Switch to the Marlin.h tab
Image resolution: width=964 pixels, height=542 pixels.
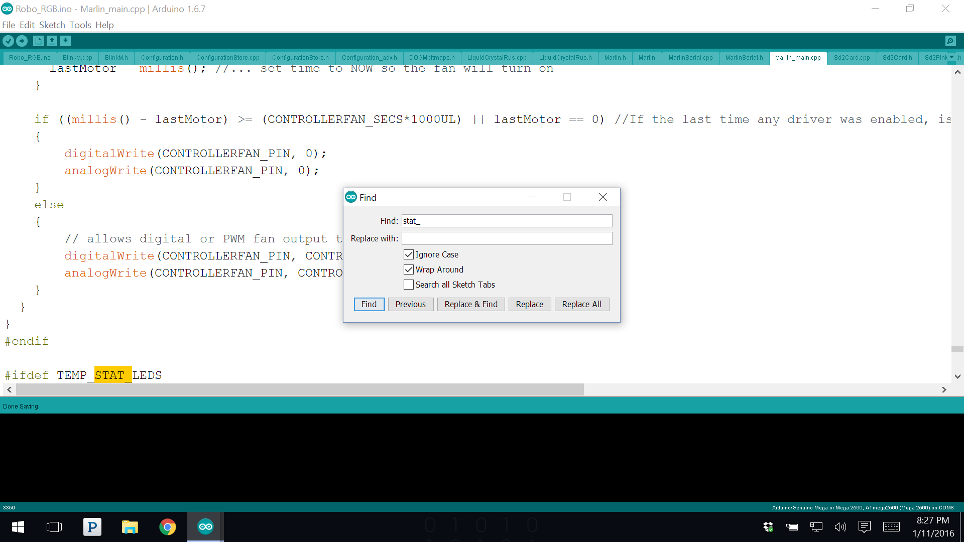(615, 58)
